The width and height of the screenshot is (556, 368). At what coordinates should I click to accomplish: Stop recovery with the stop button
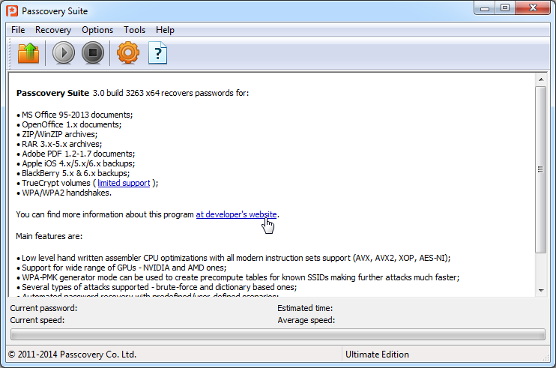(93, 53)
